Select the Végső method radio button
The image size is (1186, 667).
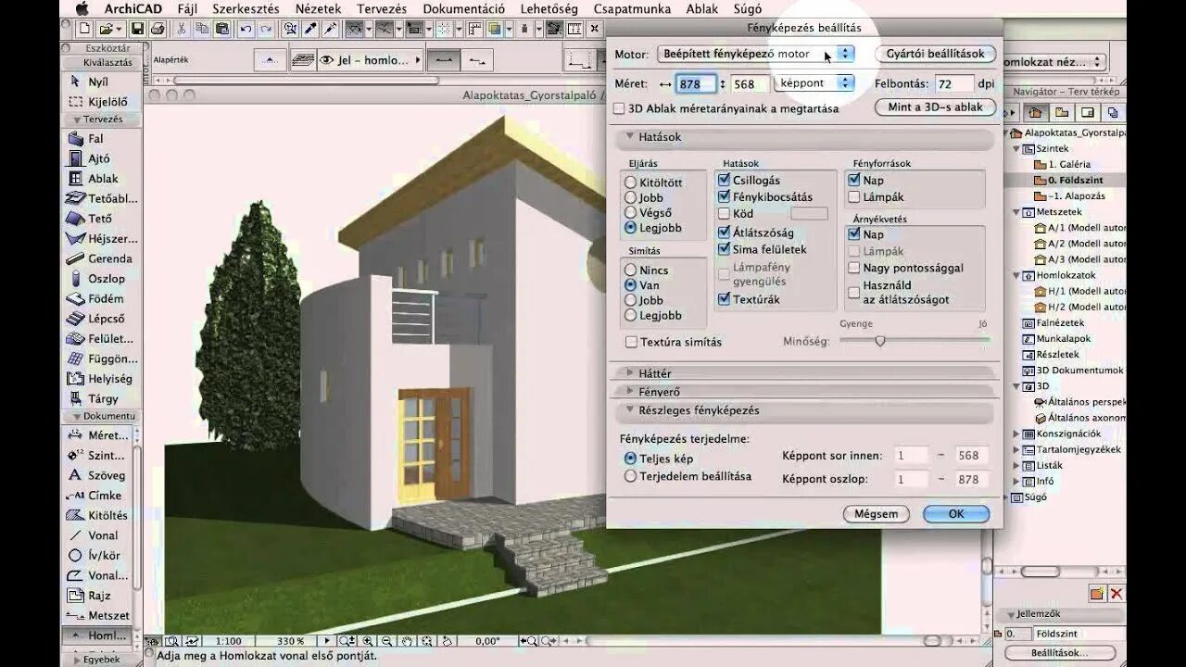pos(631,212)
